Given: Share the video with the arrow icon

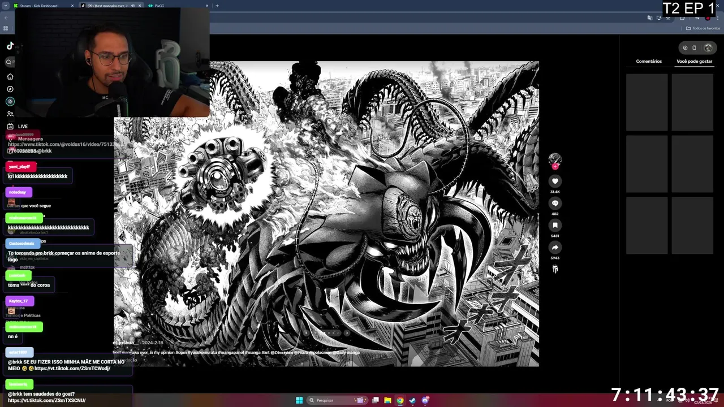Looking at the screenshot, I should pos(555,247).
